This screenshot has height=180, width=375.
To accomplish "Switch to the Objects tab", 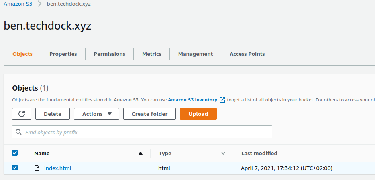I will click(22, 54).
